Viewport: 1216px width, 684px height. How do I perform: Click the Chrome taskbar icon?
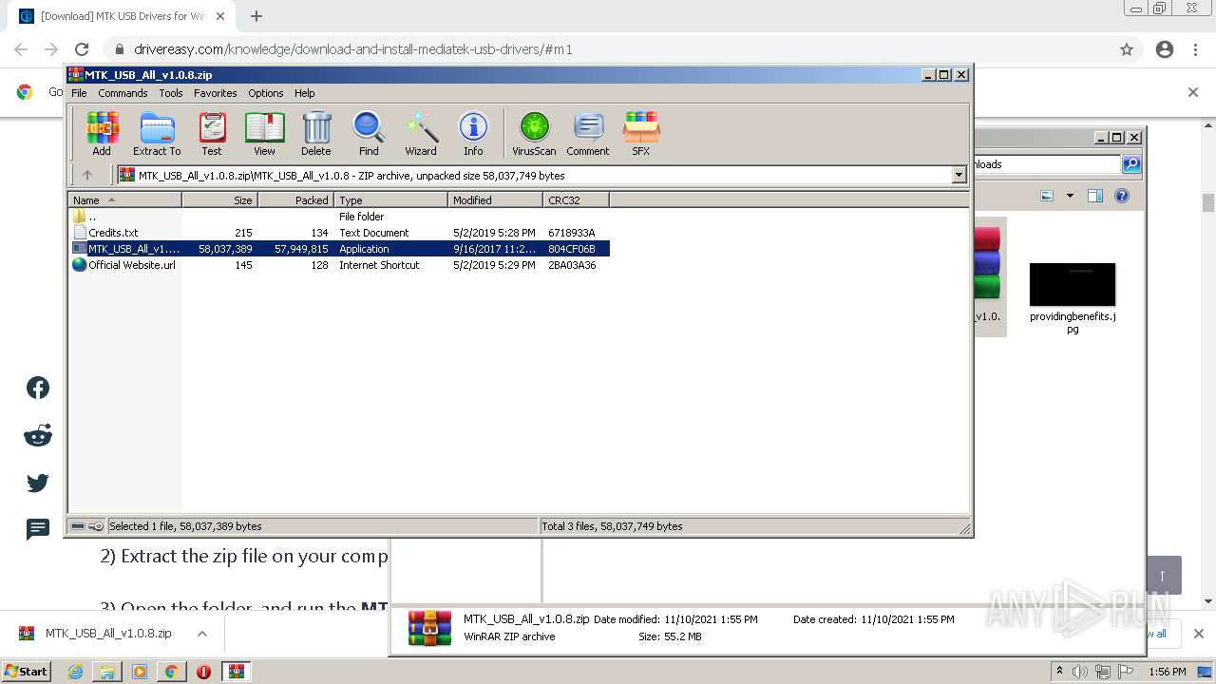171,672
